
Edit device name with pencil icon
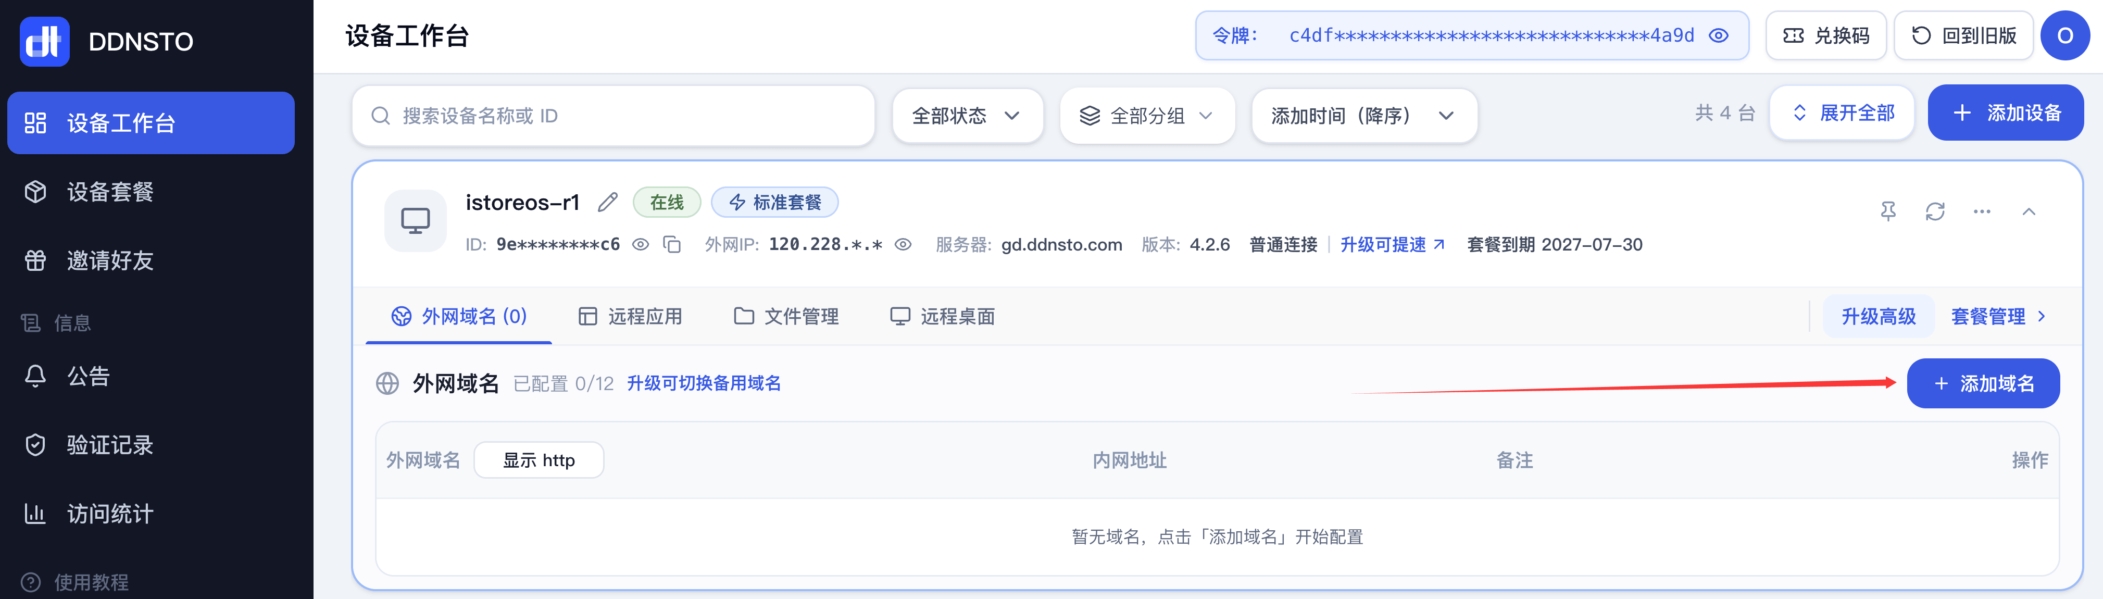(607, 202)
